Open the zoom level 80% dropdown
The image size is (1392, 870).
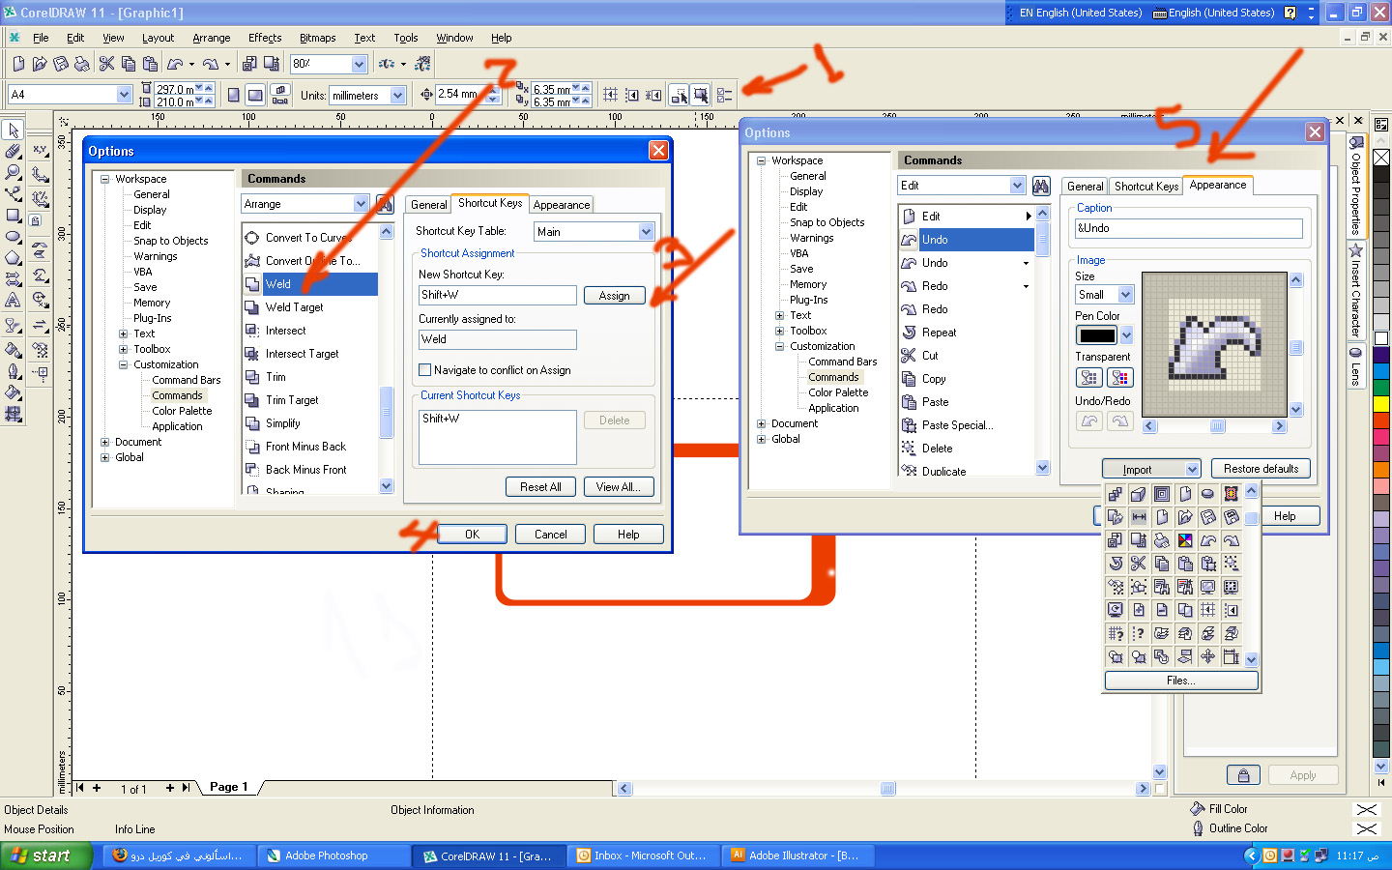pos(360,64)
